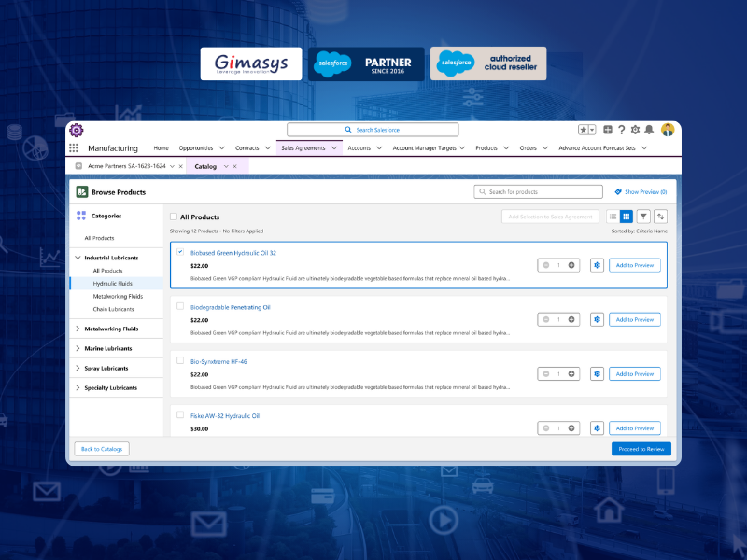Expand the Marine Lubricants category
The height and width of the screenshot is (560, 747).
pyautogui.click(x=78, y=348)
